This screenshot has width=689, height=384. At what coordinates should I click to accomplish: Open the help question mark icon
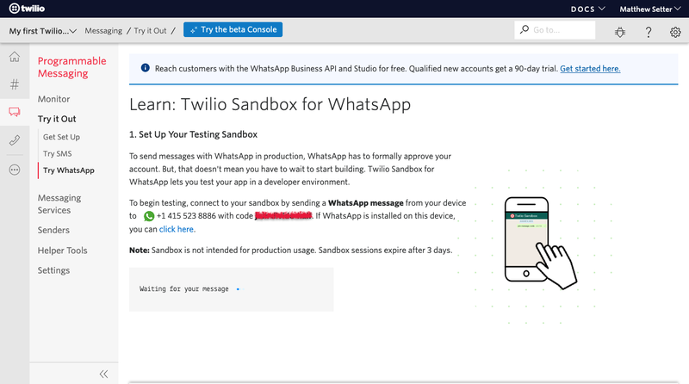(x=649, y=32)
